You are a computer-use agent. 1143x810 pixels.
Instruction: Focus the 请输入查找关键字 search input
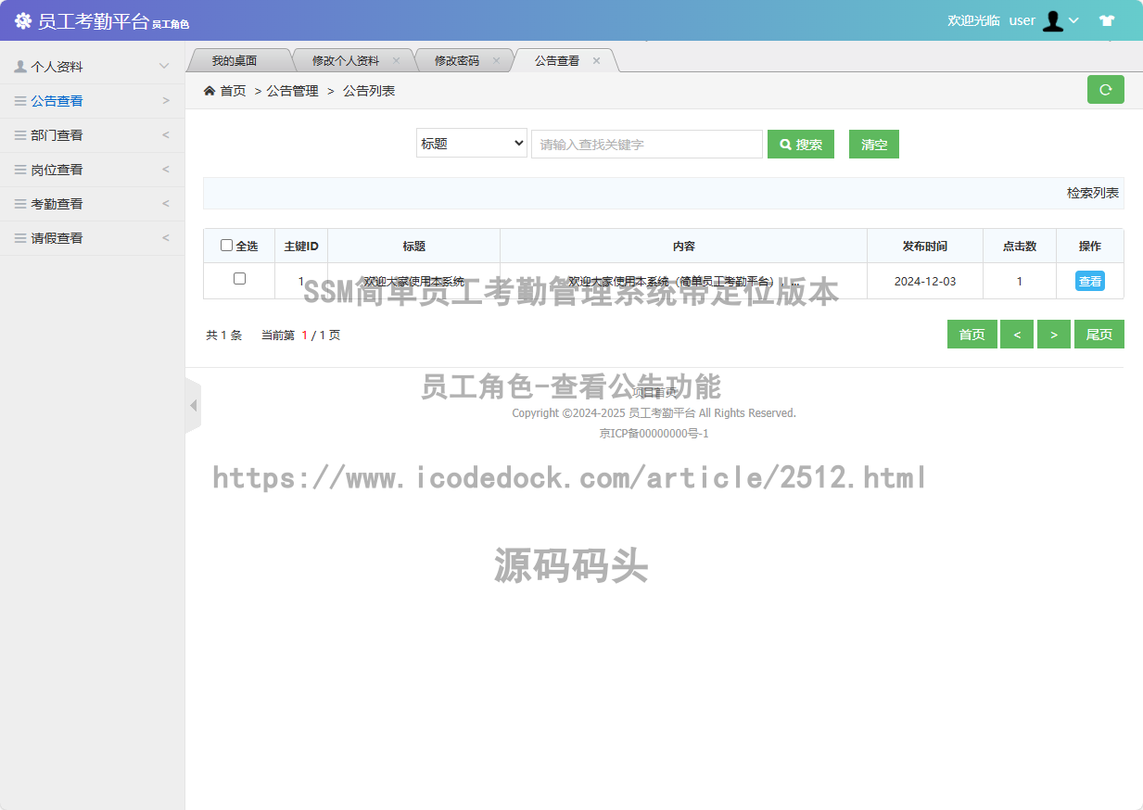647,145
